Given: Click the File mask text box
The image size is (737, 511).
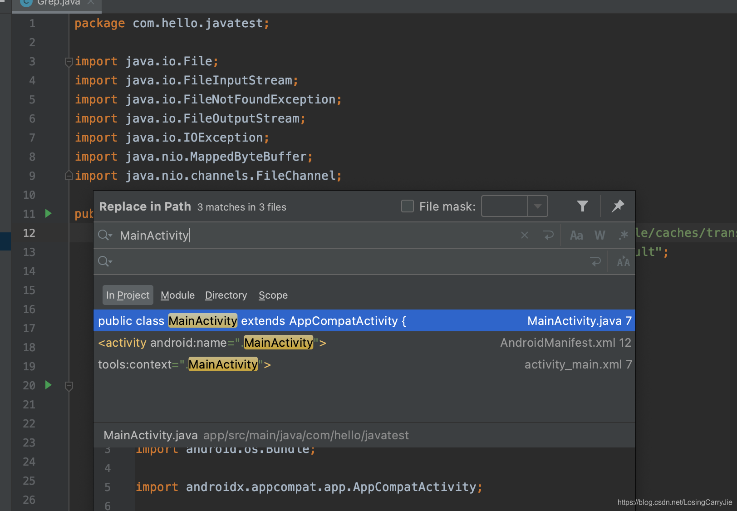Looking at the screenshot, I should pyautogui.click(x=505, y=206).
